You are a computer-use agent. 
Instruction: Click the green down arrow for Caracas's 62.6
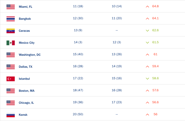pos(147,30)
